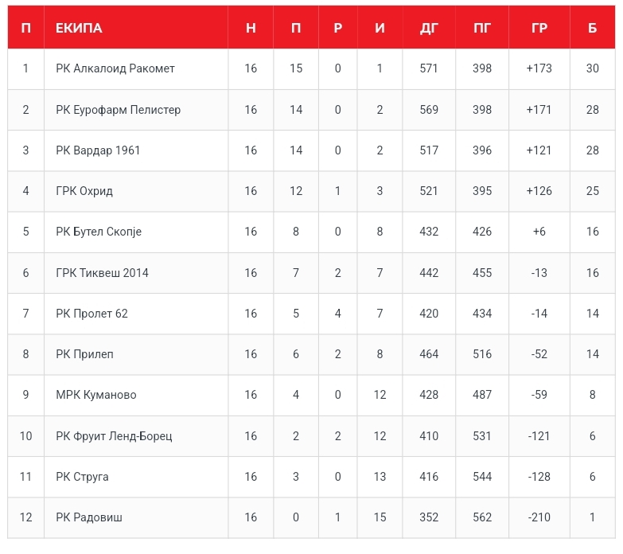Screen dimensions: 623x554
Task: Click РК Бутел Скопје in the standings
Action: coord(99,232)
